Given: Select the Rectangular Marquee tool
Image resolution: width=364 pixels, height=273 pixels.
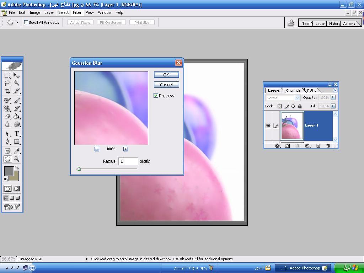Looking at the screenshot, I should point(7,75).
